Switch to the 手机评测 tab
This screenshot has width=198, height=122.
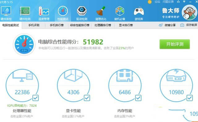point(34,25)
